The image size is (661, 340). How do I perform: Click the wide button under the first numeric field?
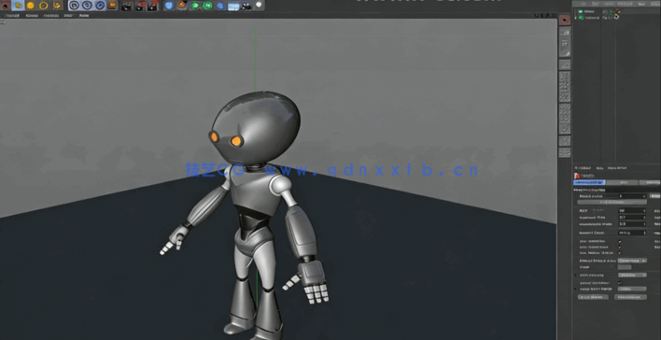[x=612, y=203]
